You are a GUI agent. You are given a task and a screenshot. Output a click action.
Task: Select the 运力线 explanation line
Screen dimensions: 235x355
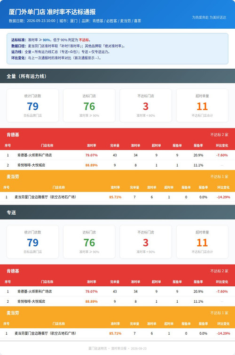(61, 52)
